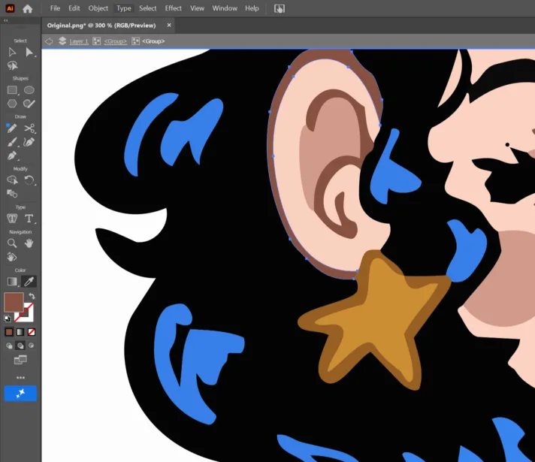Open the File menu
Screen dimensions: 535x462
(55, 8)
